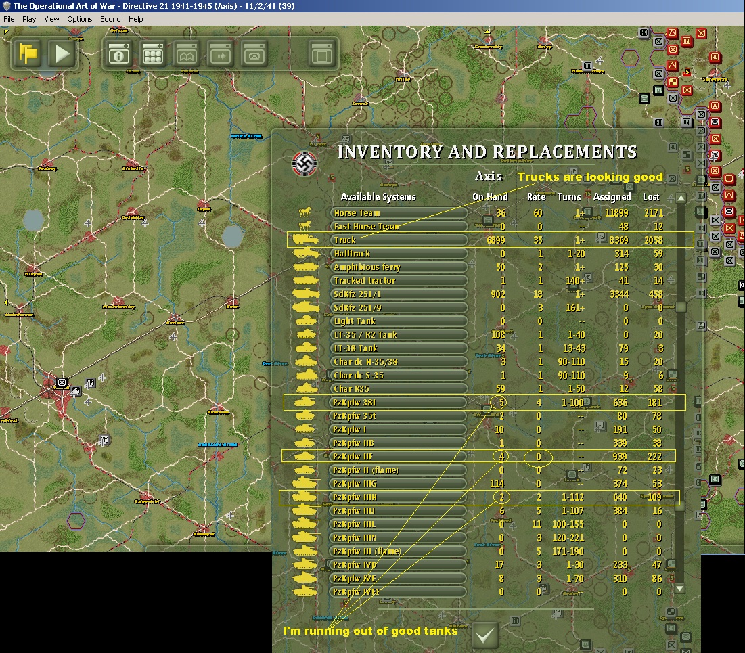Select the Tracked tractor row

coord(398,280)
